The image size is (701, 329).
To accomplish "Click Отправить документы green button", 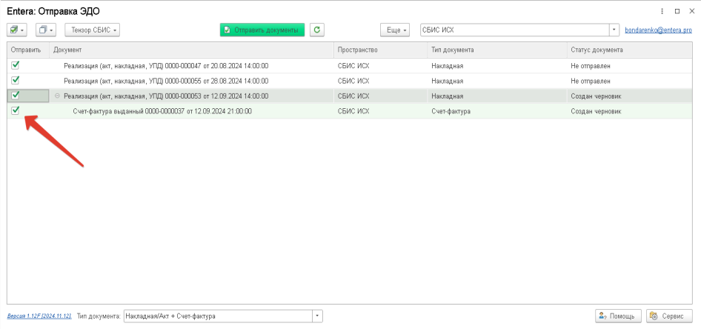I will point(262,30).
